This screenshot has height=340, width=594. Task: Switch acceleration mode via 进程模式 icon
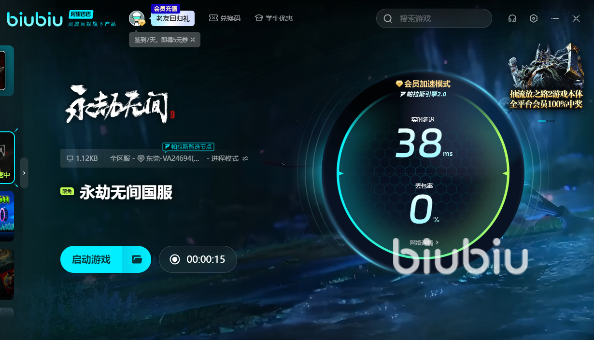point(245,158)
